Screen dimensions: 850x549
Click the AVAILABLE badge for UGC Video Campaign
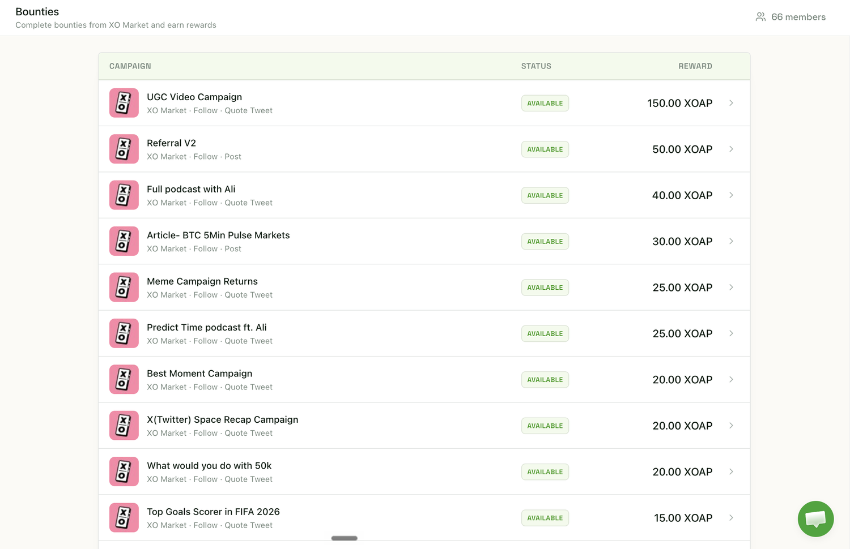(x=545, y=103)
